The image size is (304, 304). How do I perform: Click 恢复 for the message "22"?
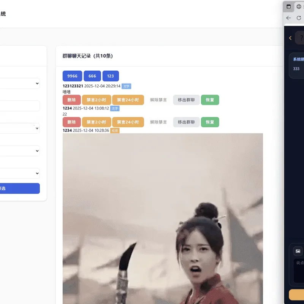pos(210,122)
